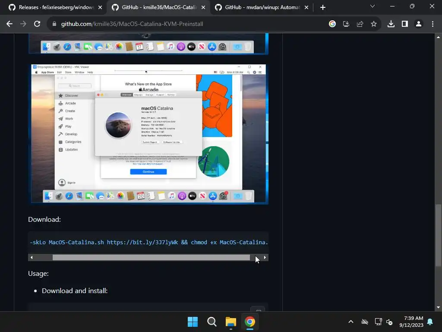Open Chrome three-dot menu

point(433,24)
